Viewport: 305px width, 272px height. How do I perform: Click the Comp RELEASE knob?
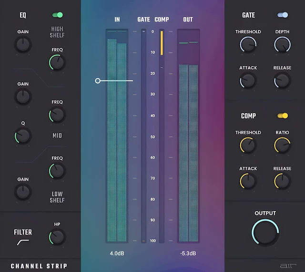(x=282, y=181)
